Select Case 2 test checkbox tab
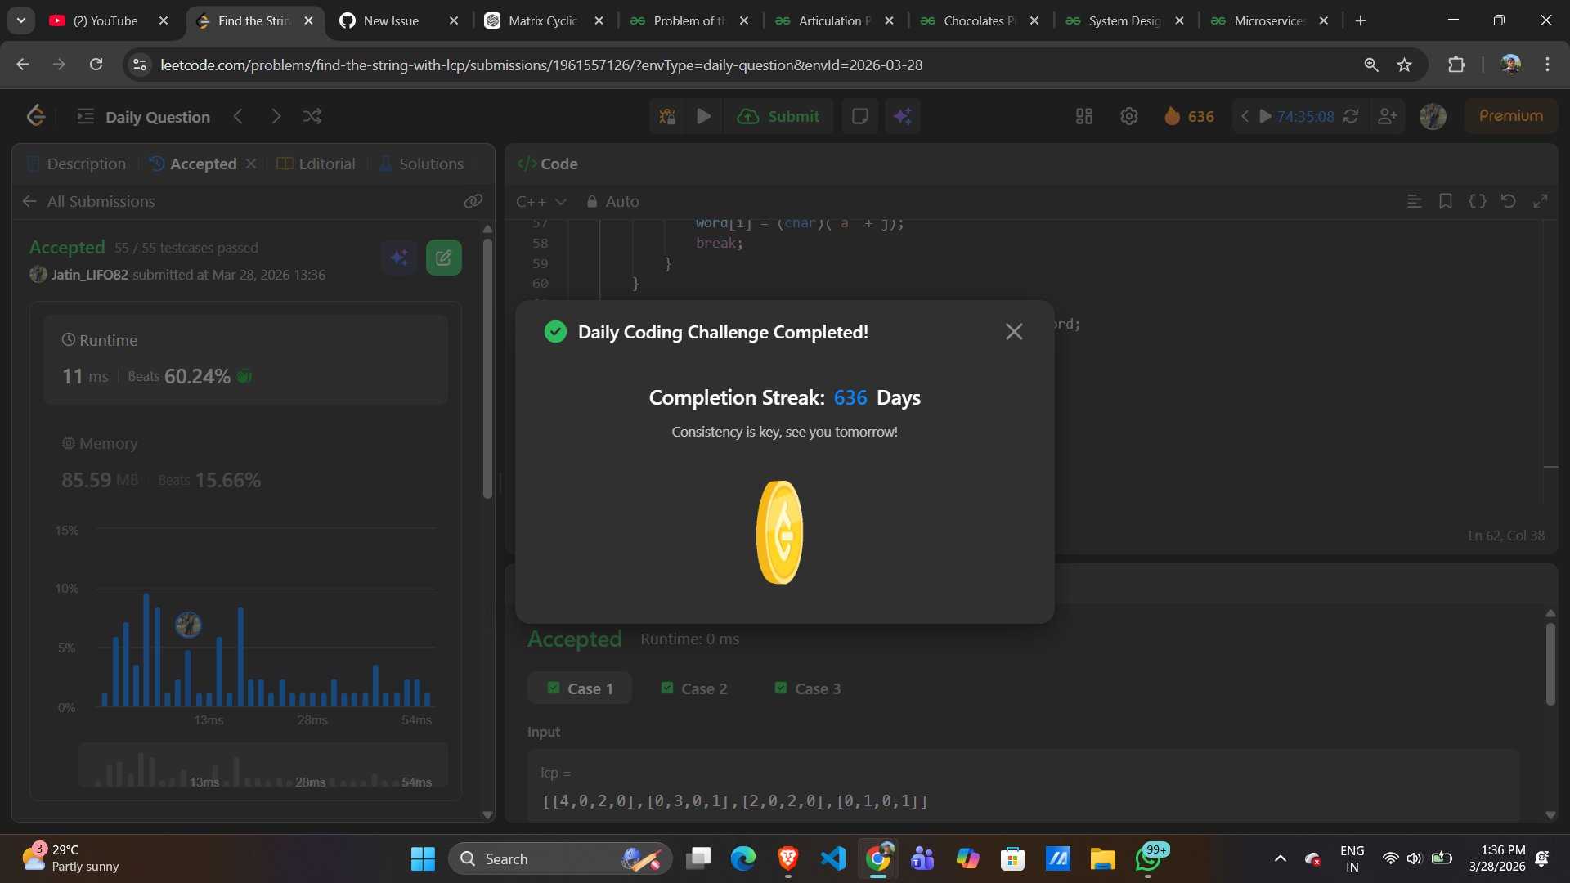 (693, 688)
